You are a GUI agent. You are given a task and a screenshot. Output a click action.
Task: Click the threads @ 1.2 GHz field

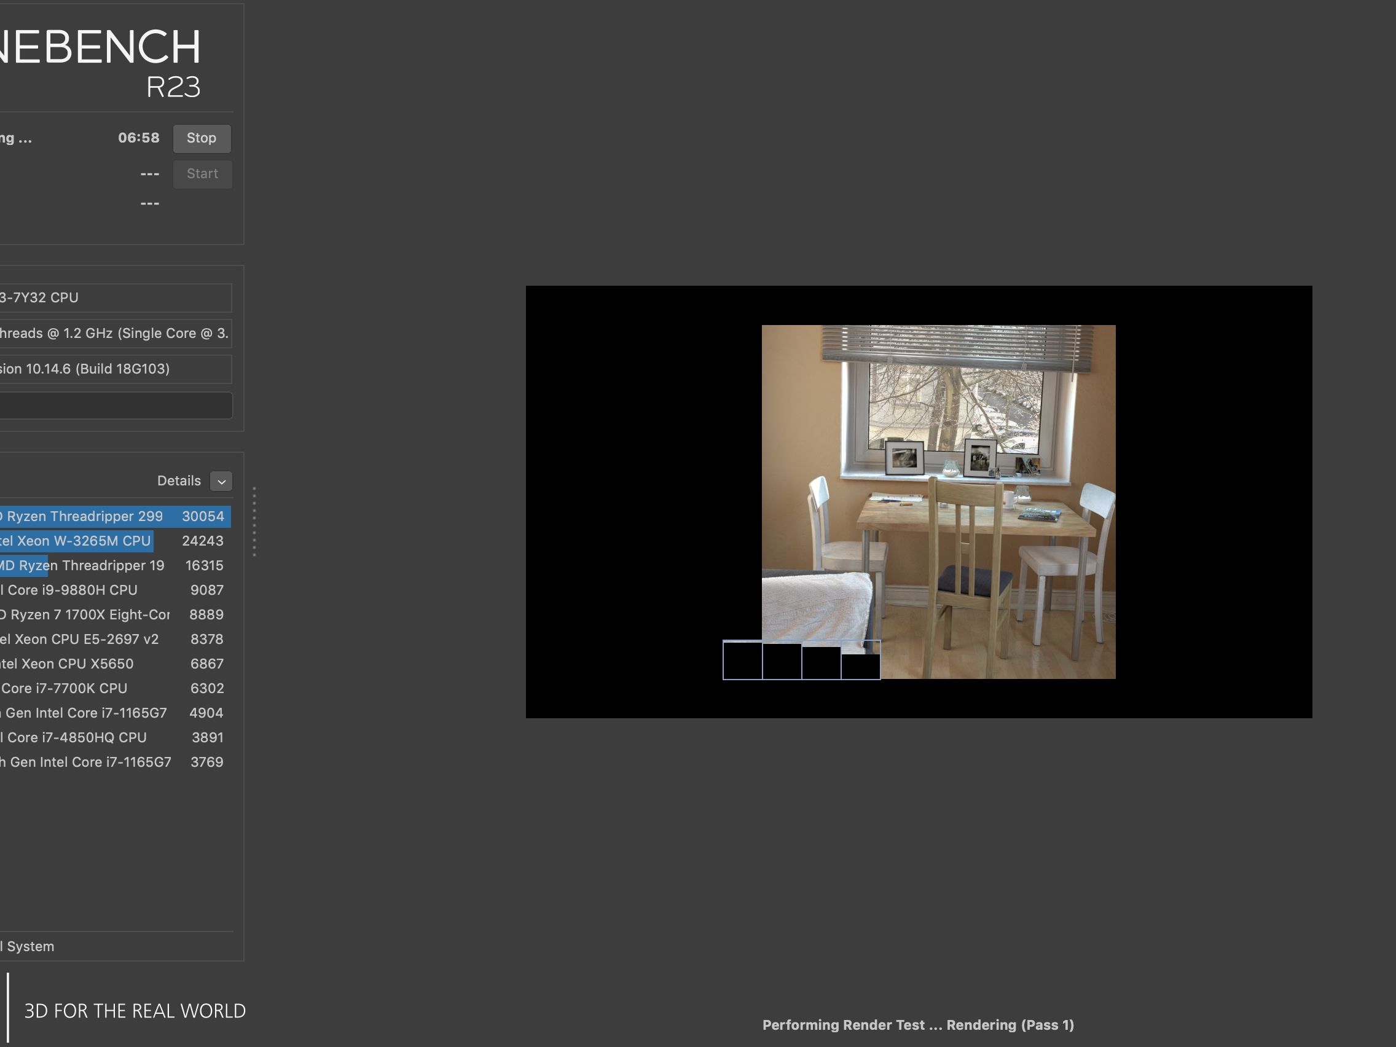114,333
